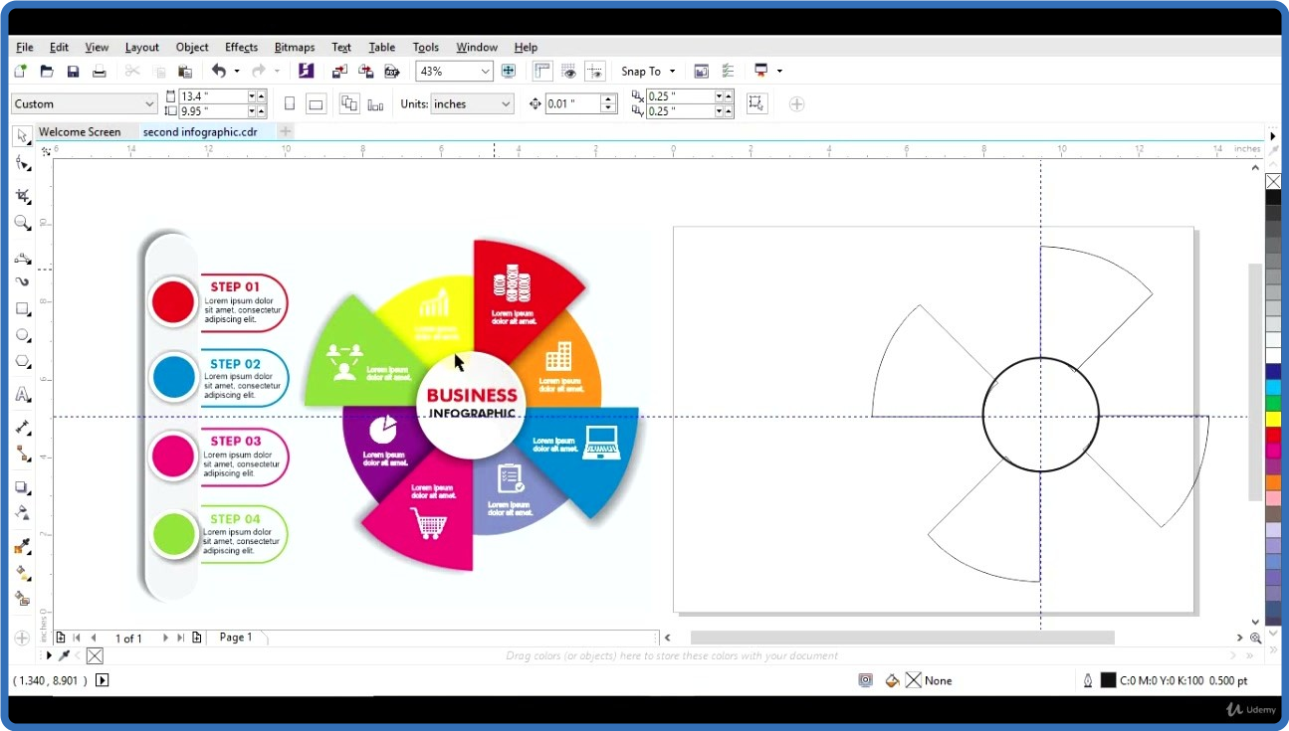Image resolution: width=1289 pixels, height=731 pixels.
Task: Click the page width 13.4 field
Action: click(211, 96)
